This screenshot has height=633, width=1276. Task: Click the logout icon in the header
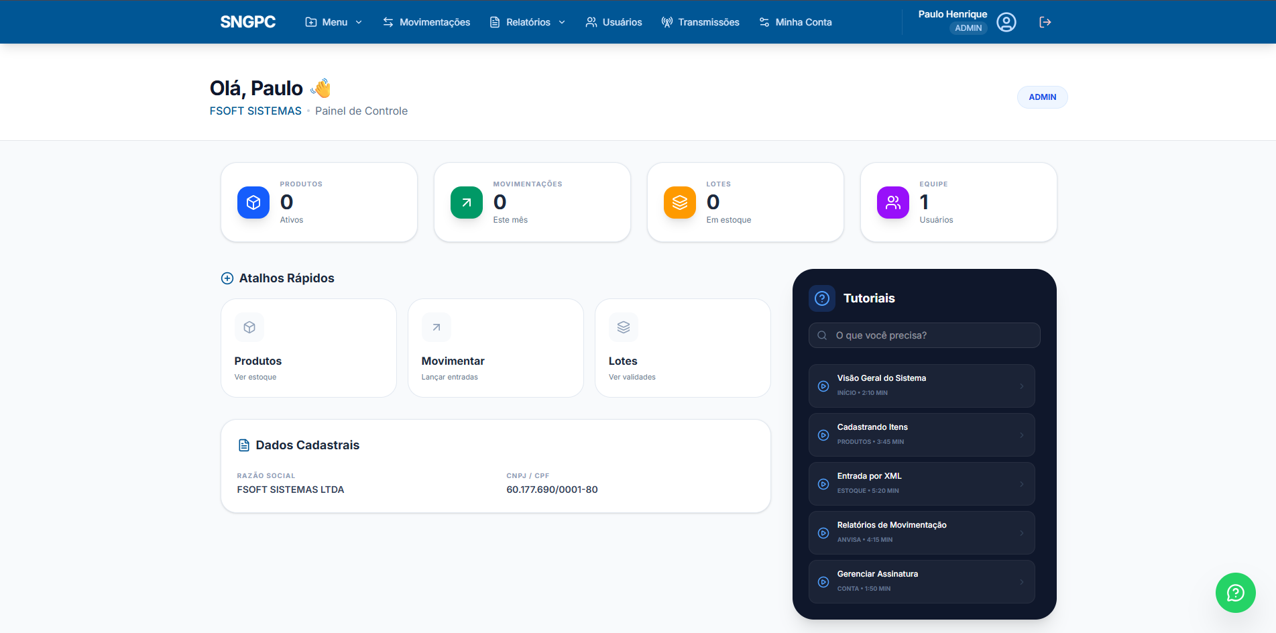point(1045,22)
